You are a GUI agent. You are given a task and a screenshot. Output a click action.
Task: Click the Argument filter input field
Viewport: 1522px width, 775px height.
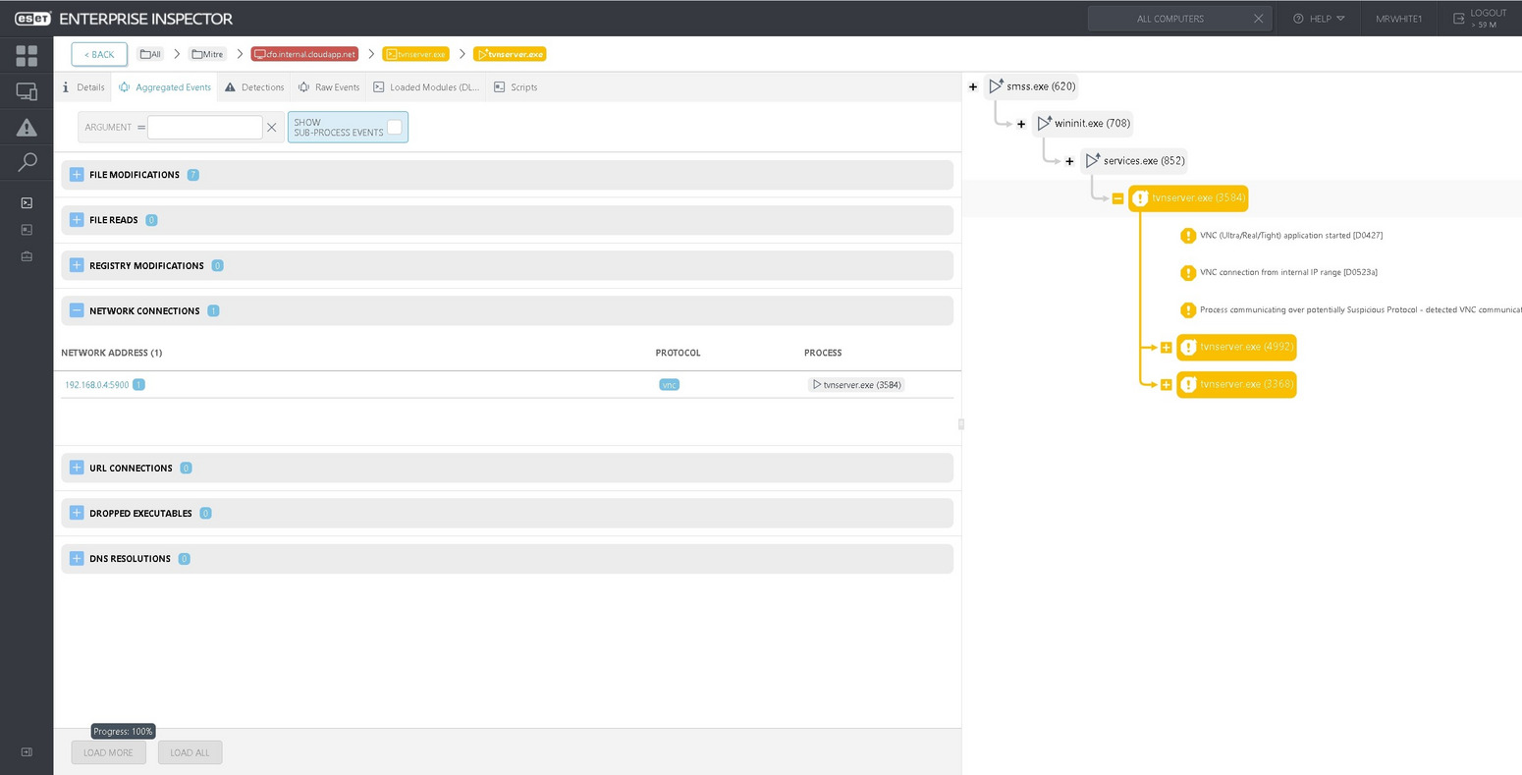click(x=204, y=128)
